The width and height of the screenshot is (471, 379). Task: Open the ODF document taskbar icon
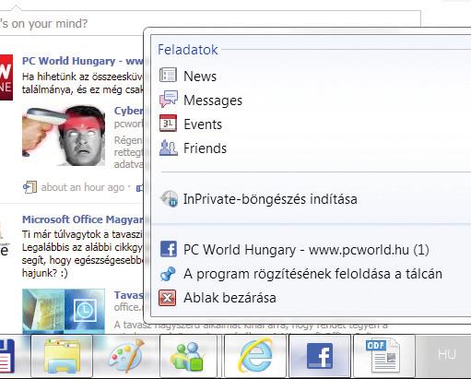pos(384,356)
